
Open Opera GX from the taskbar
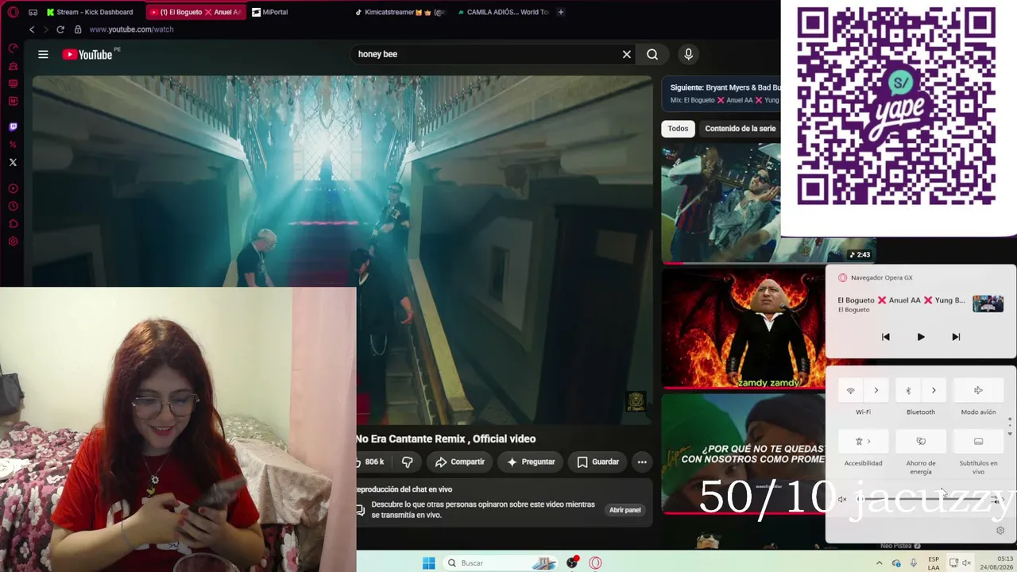596,563
